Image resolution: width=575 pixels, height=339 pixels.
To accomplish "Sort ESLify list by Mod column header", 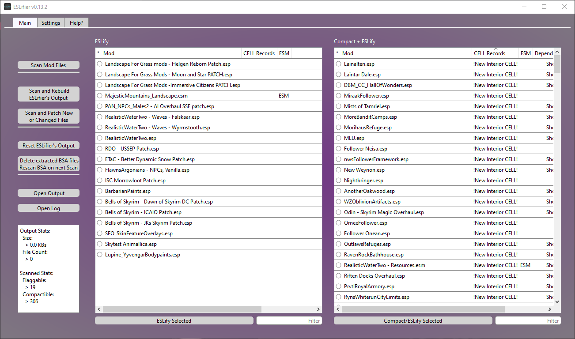I will click(x=172, y=53).
